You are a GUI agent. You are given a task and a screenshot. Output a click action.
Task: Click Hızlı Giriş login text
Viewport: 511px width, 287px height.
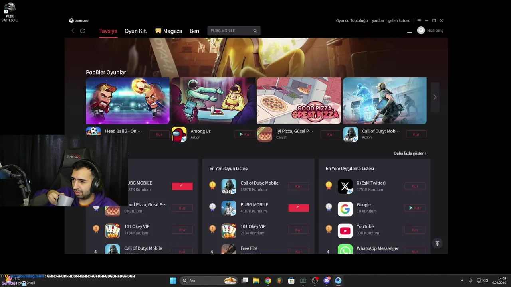tap(435, 31)
